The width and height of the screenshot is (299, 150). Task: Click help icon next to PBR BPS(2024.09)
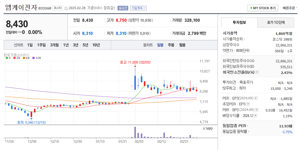[257, 110]
